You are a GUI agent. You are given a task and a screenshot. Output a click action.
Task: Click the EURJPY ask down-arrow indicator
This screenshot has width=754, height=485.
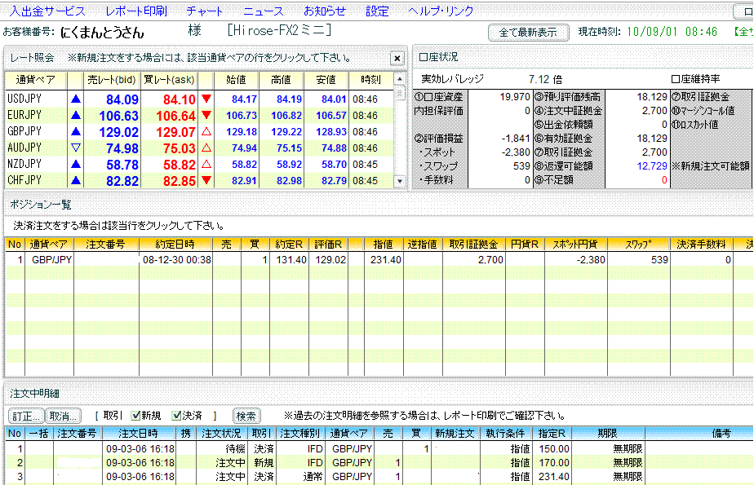click(206, 115)
